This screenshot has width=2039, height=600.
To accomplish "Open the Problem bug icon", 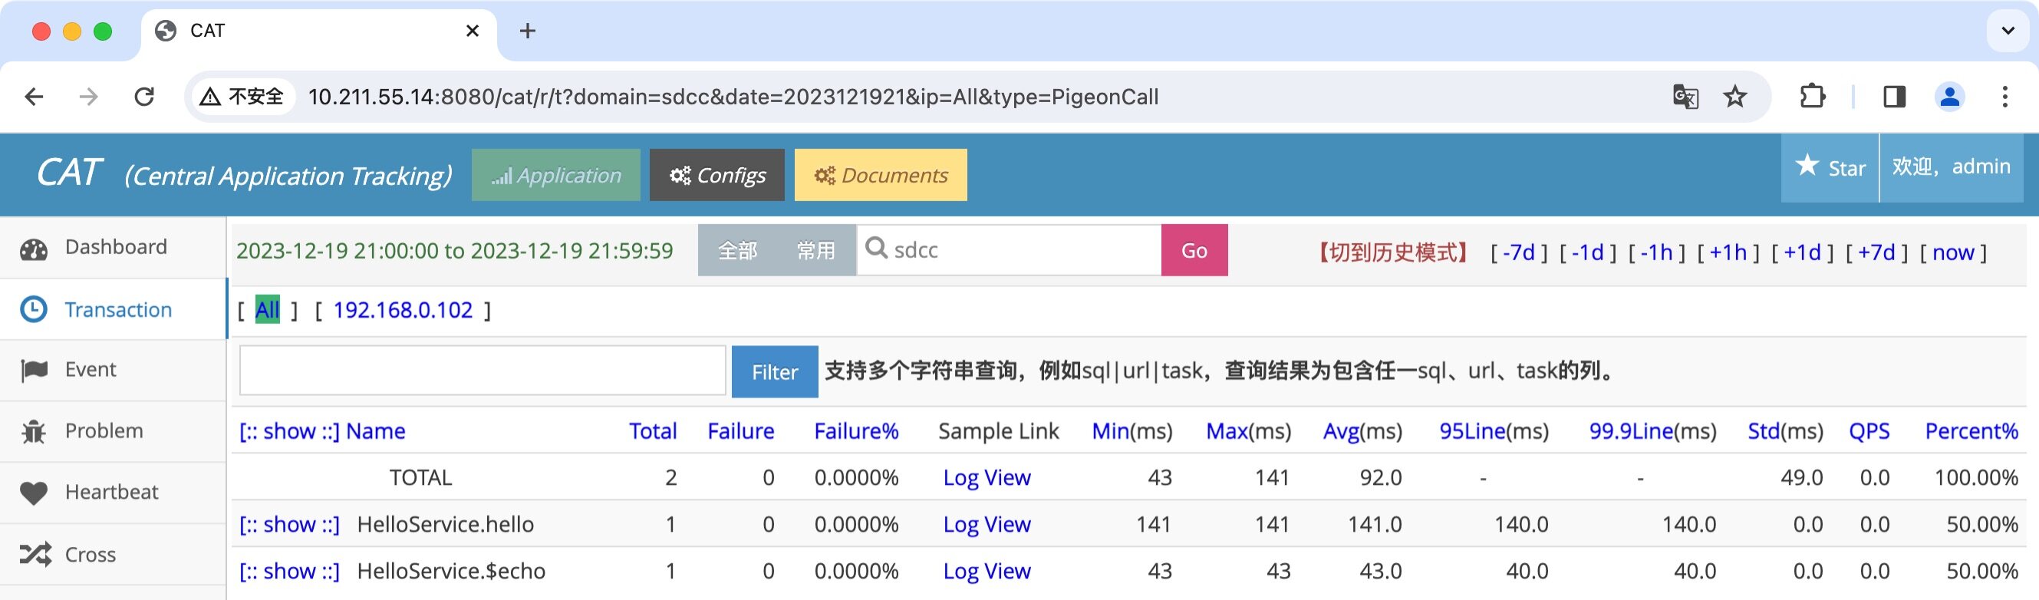I will (x=34, y=431).
